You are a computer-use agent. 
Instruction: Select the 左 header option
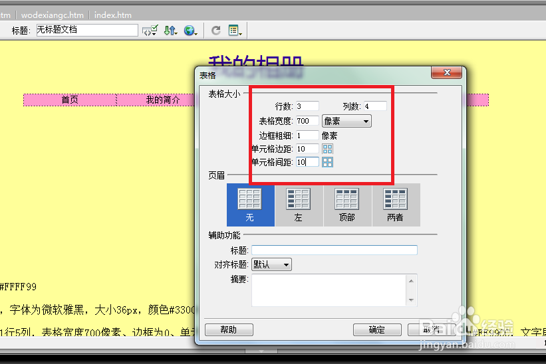coord(299,205)
